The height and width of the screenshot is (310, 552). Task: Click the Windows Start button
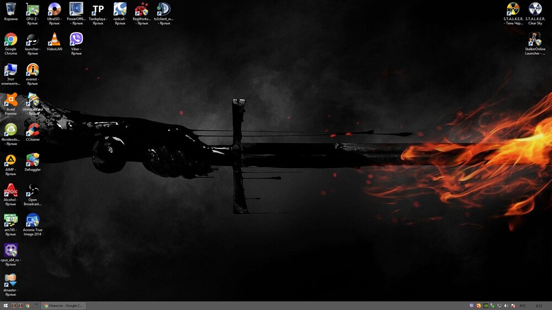click(5, 306)
